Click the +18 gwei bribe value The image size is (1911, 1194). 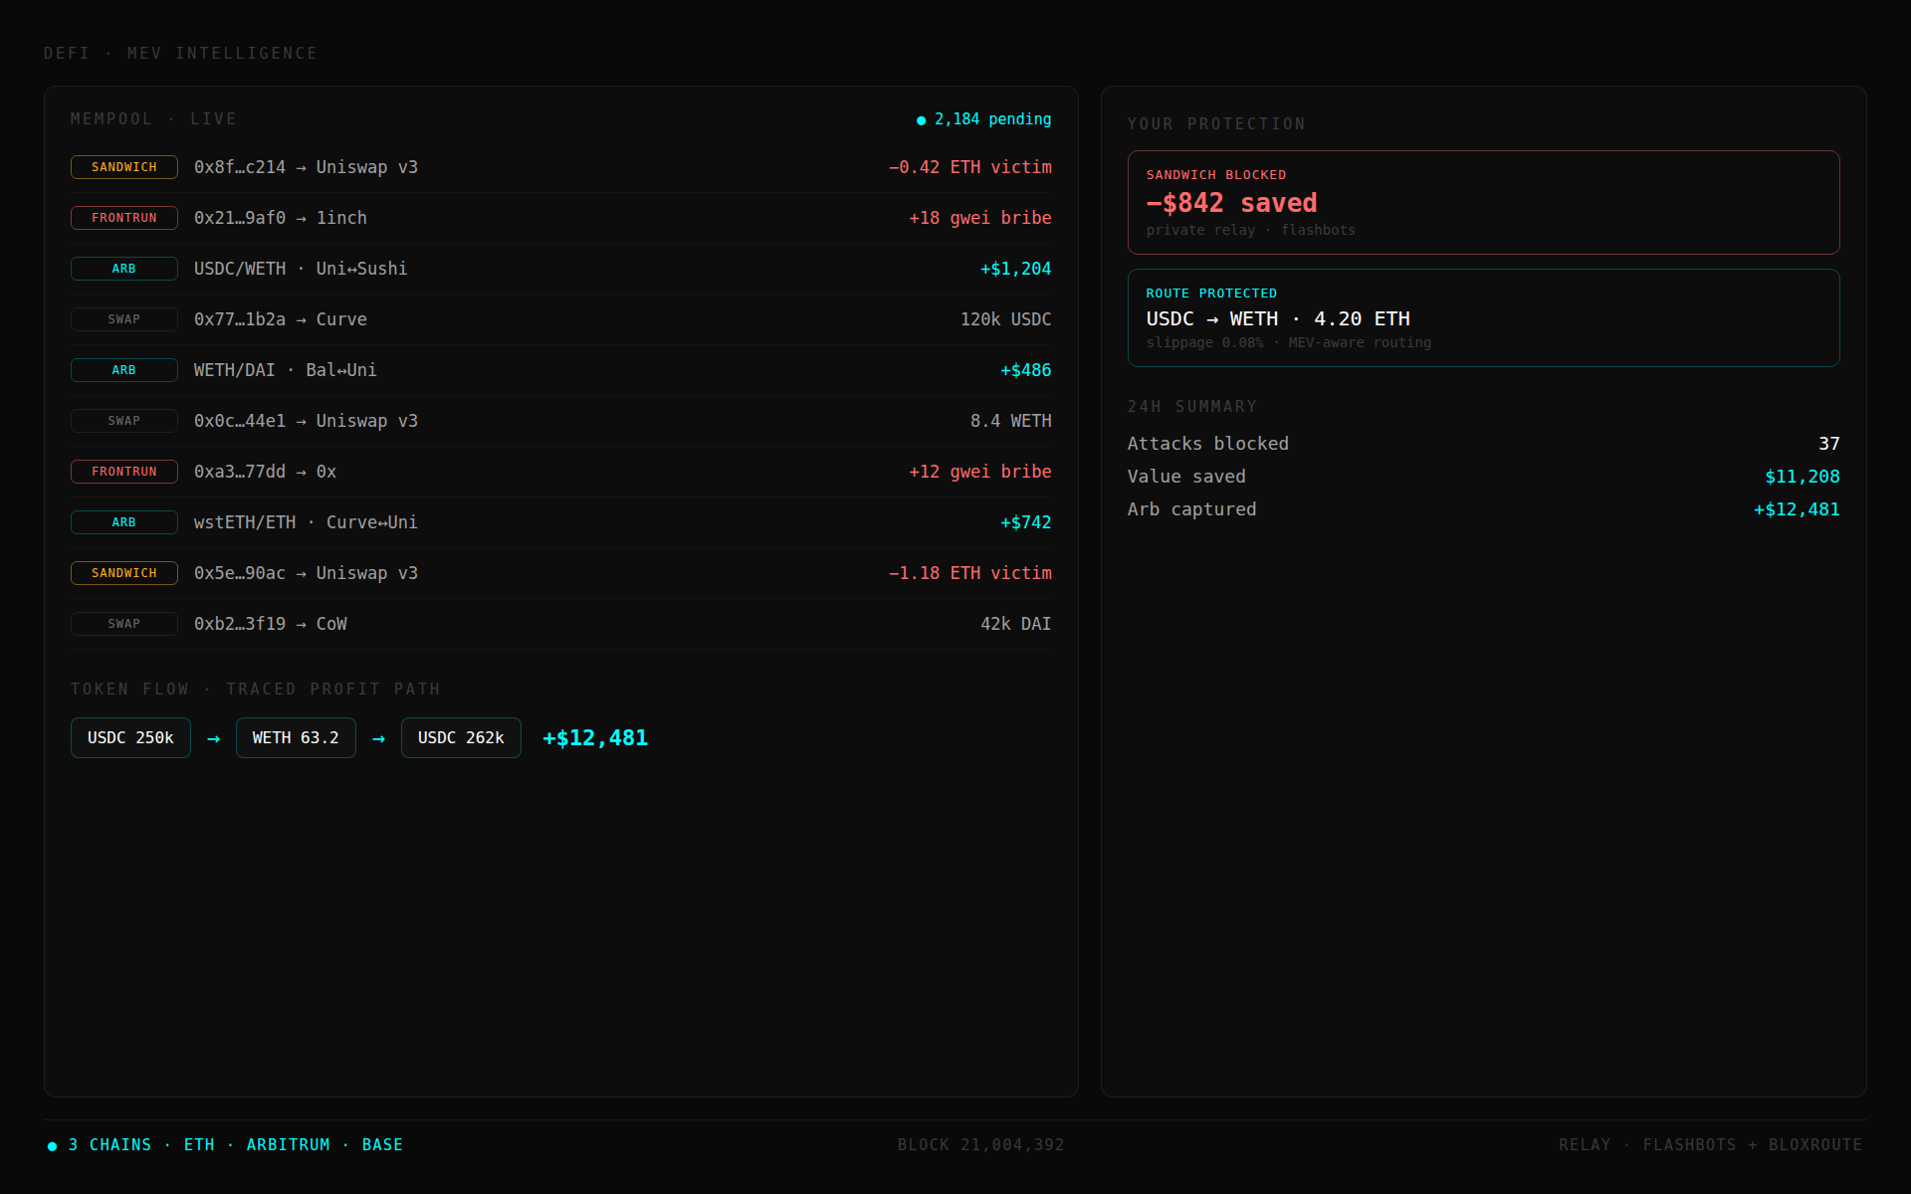980,218
